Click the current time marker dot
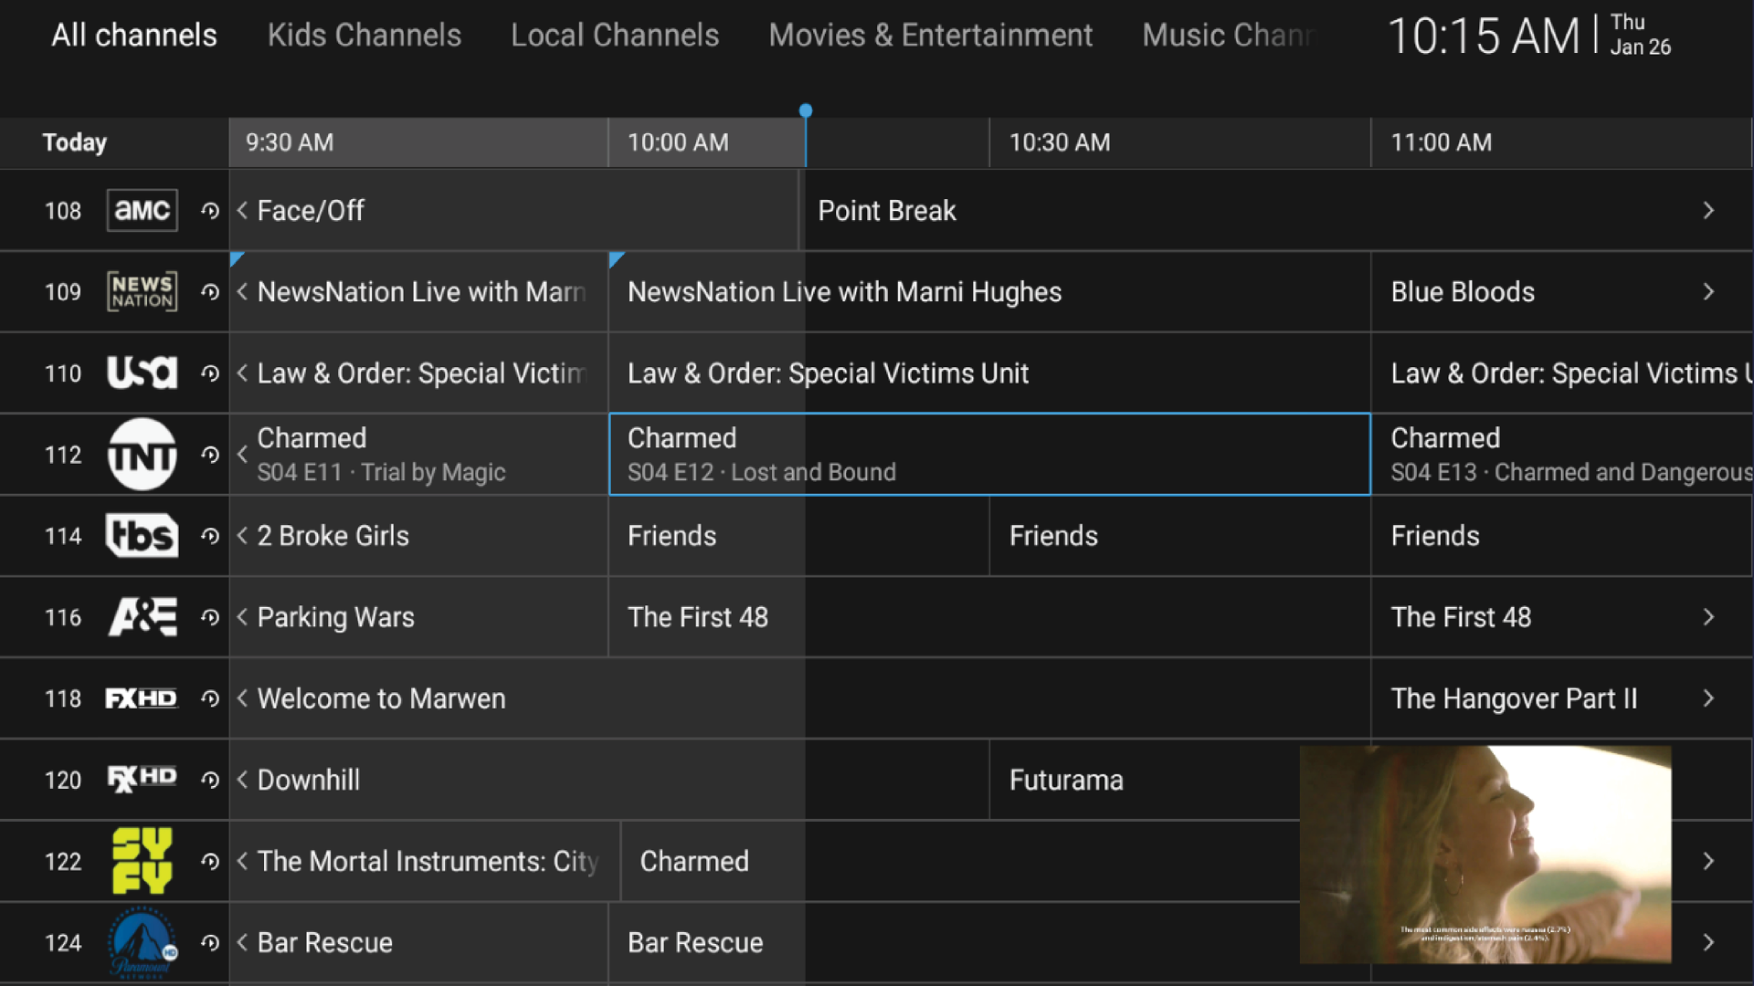The width and height of the screenshot is (1754, 986). point(805,110)
